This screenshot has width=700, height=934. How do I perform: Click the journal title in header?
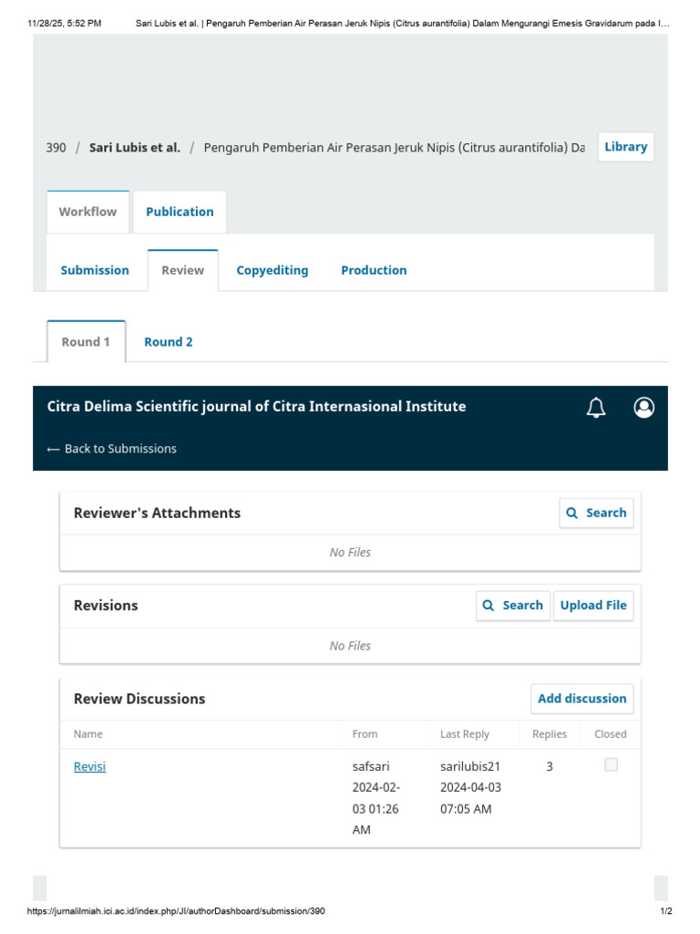coord(256,407)
